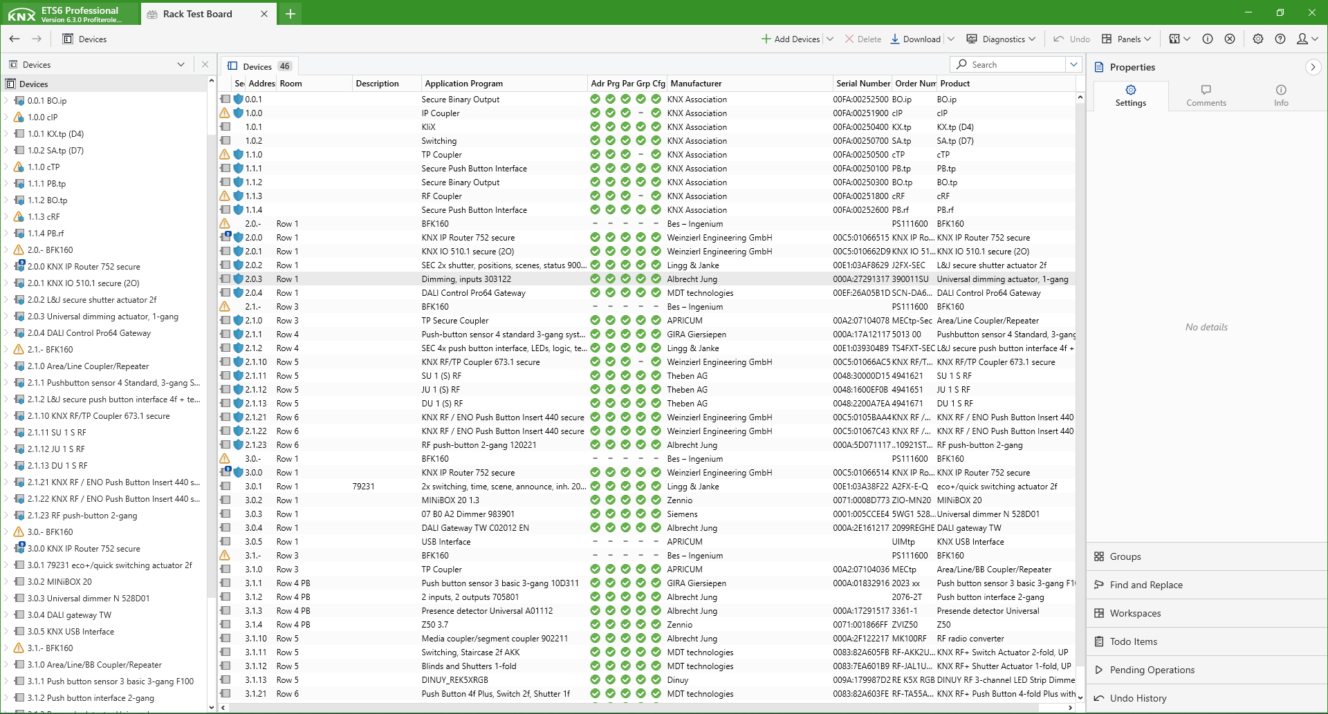Screen dimensions: 1328x714
Task: Open the Diagnostics dropdown menu
Action: [1000, 39]
